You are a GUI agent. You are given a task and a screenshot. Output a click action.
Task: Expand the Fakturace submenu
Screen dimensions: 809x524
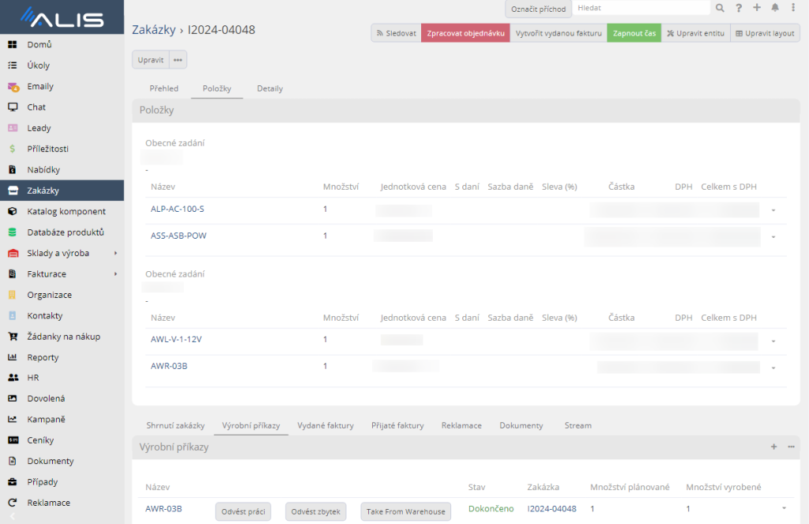tap(115, 274)
